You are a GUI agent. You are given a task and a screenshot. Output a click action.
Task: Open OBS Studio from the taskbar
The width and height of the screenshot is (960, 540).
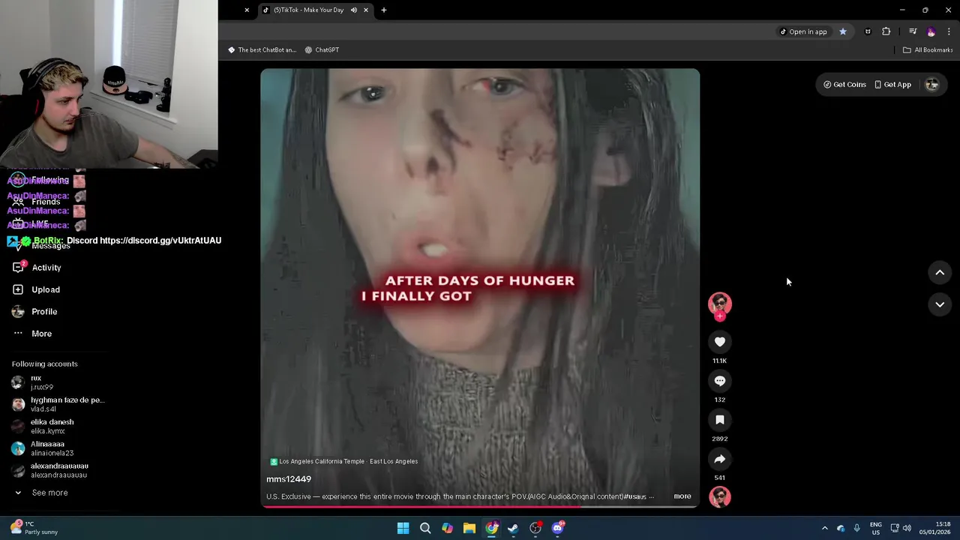coord(535,528)
